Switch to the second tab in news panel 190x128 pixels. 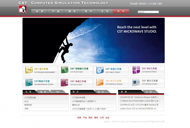[149, 92]
